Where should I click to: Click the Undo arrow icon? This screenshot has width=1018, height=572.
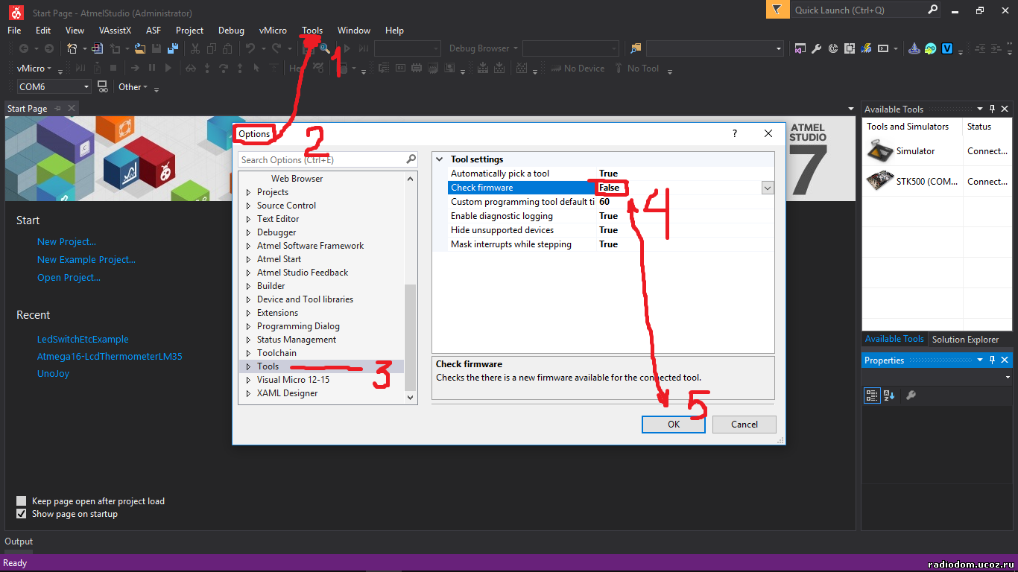(250, 48)
